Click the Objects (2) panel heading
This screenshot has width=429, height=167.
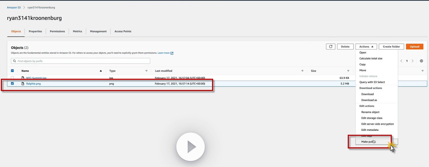coord(20,48)
